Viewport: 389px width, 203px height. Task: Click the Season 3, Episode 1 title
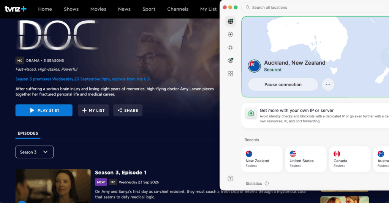click(x=120, y=173)
